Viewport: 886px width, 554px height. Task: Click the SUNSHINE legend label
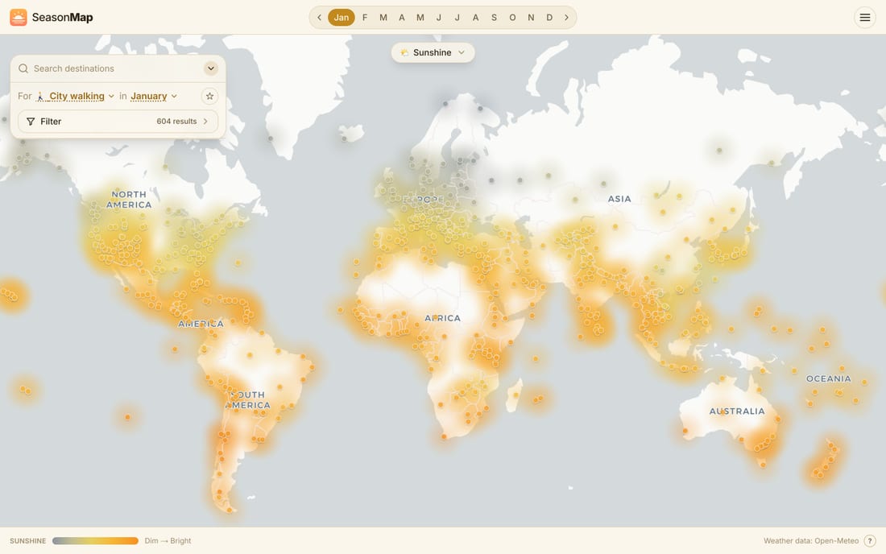(27, 541)
